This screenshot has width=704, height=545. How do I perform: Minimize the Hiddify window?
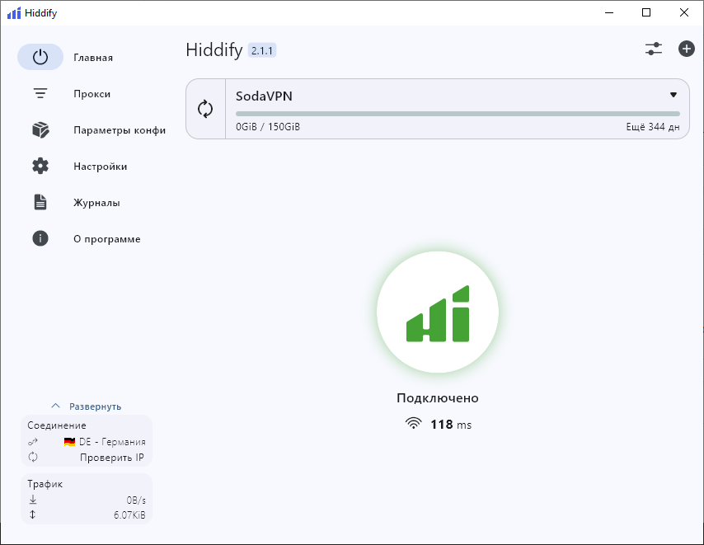[x=609, y=12]
